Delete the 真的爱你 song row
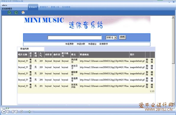176x115 pixels. (x=147, y=61)
